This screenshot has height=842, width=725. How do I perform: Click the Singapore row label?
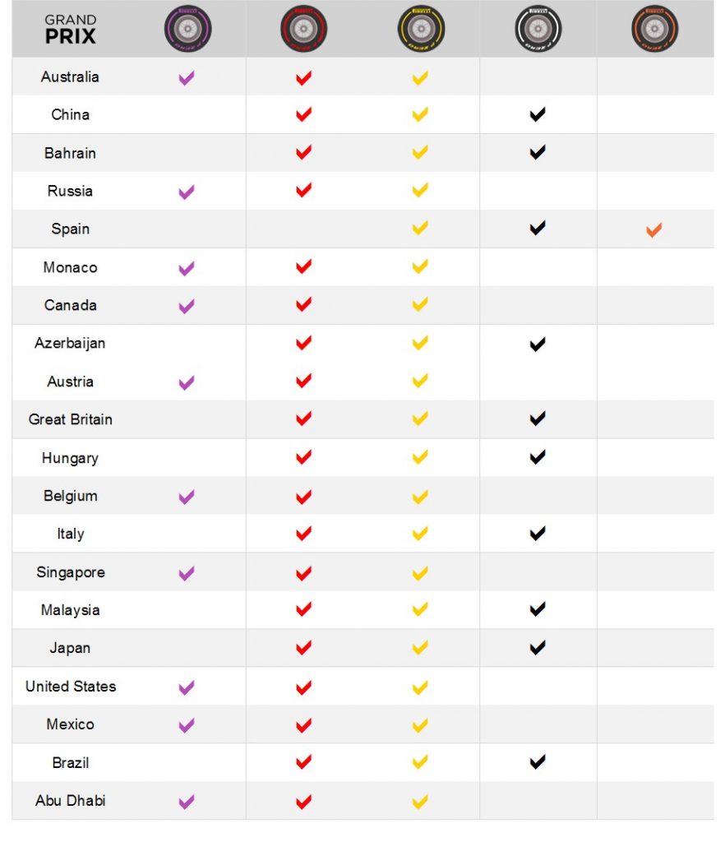pyautogui.click(x=71, y=572)
